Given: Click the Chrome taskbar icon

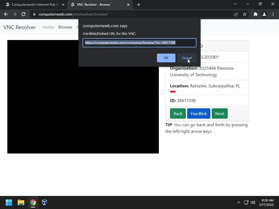Looking at the screenshot, I should [33, 202].
